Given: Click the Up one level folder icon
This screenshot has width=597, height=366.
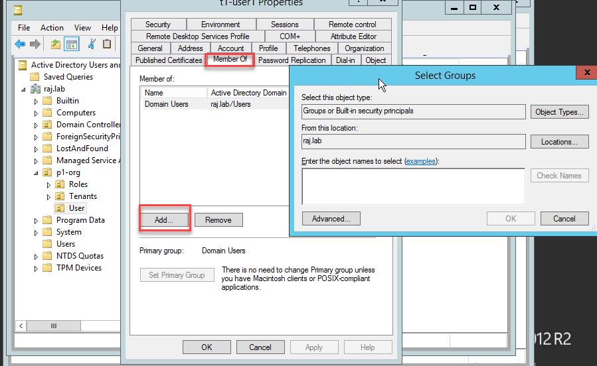Looking at the screenshot, I should tap(56, 44).
